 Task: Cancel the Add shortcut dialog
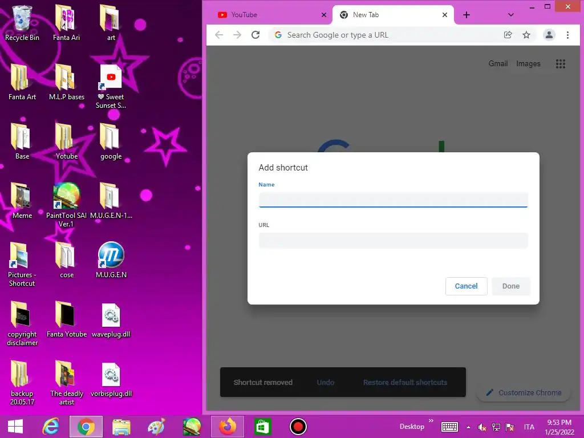pyautogui.click(x=467, y=286)
